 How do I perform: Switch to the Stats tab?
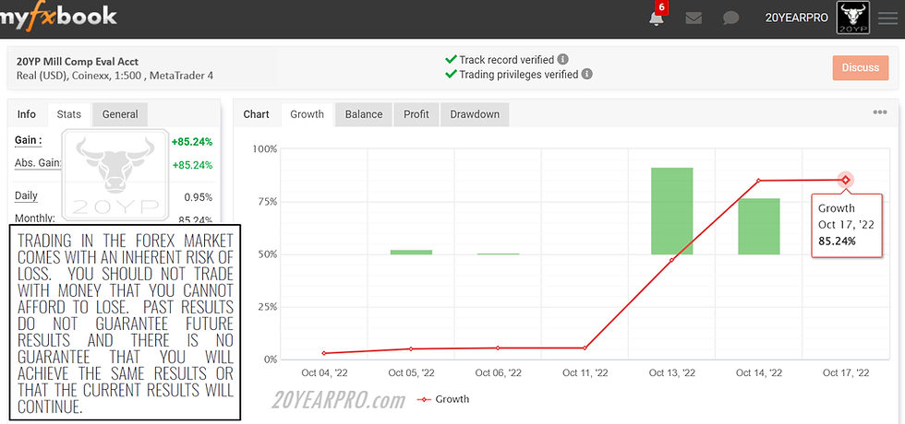(x=68, y=114)
